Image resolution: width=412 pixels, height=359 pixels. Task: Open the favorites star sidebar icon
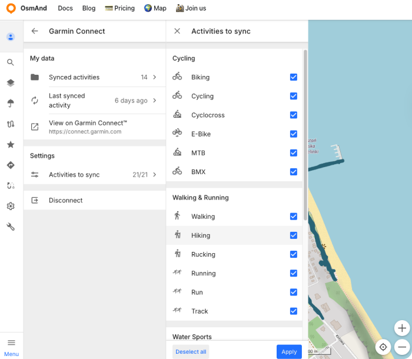coord(11,144)
